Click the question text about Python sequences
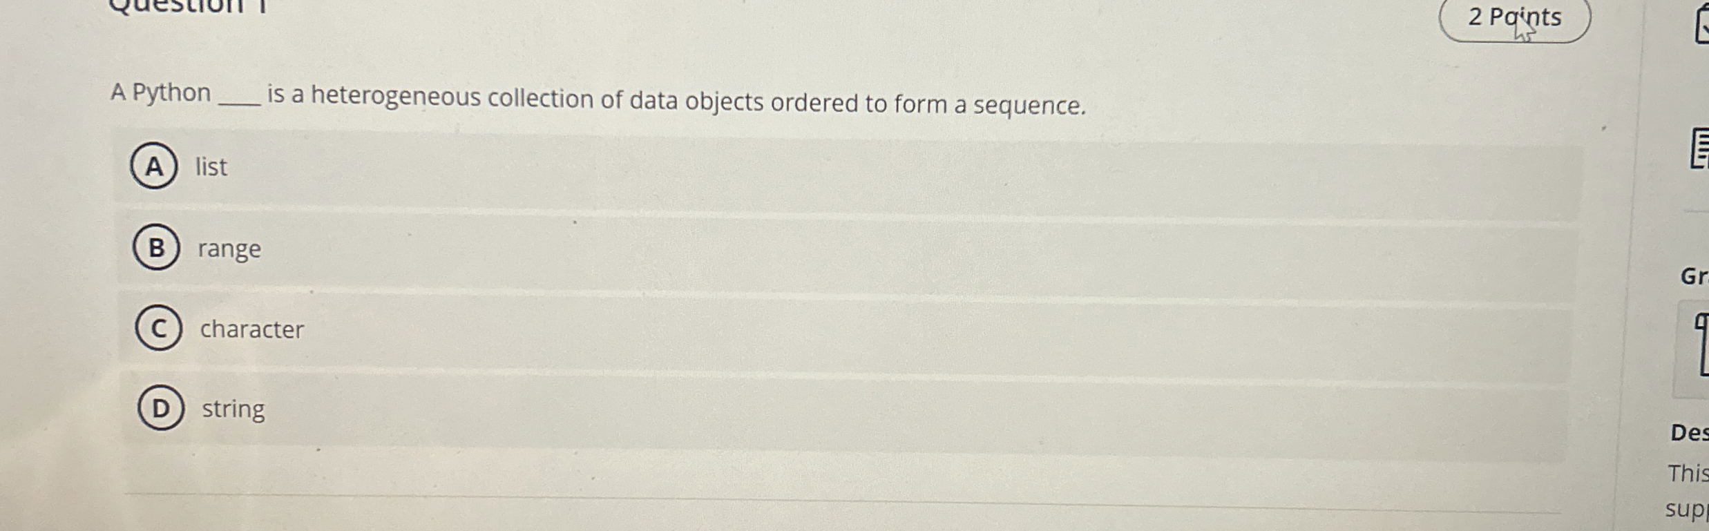This screenshot has height=531, width=1709. [598, 97]
